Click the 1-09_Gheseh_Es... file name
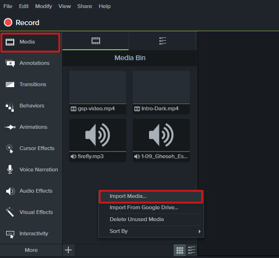 (x=164, y=156)
